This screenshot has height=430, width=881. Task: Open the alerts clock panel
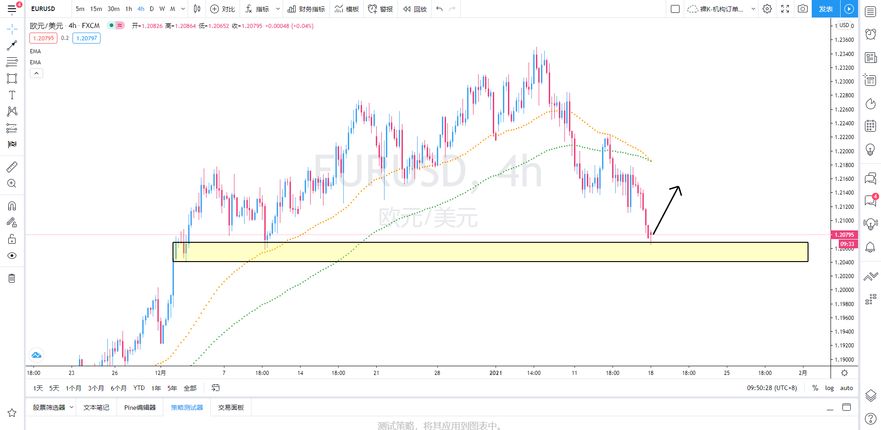870,34
